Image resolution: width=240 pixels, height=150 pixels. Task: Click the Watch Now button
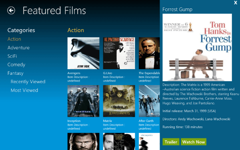pos(194,142)
